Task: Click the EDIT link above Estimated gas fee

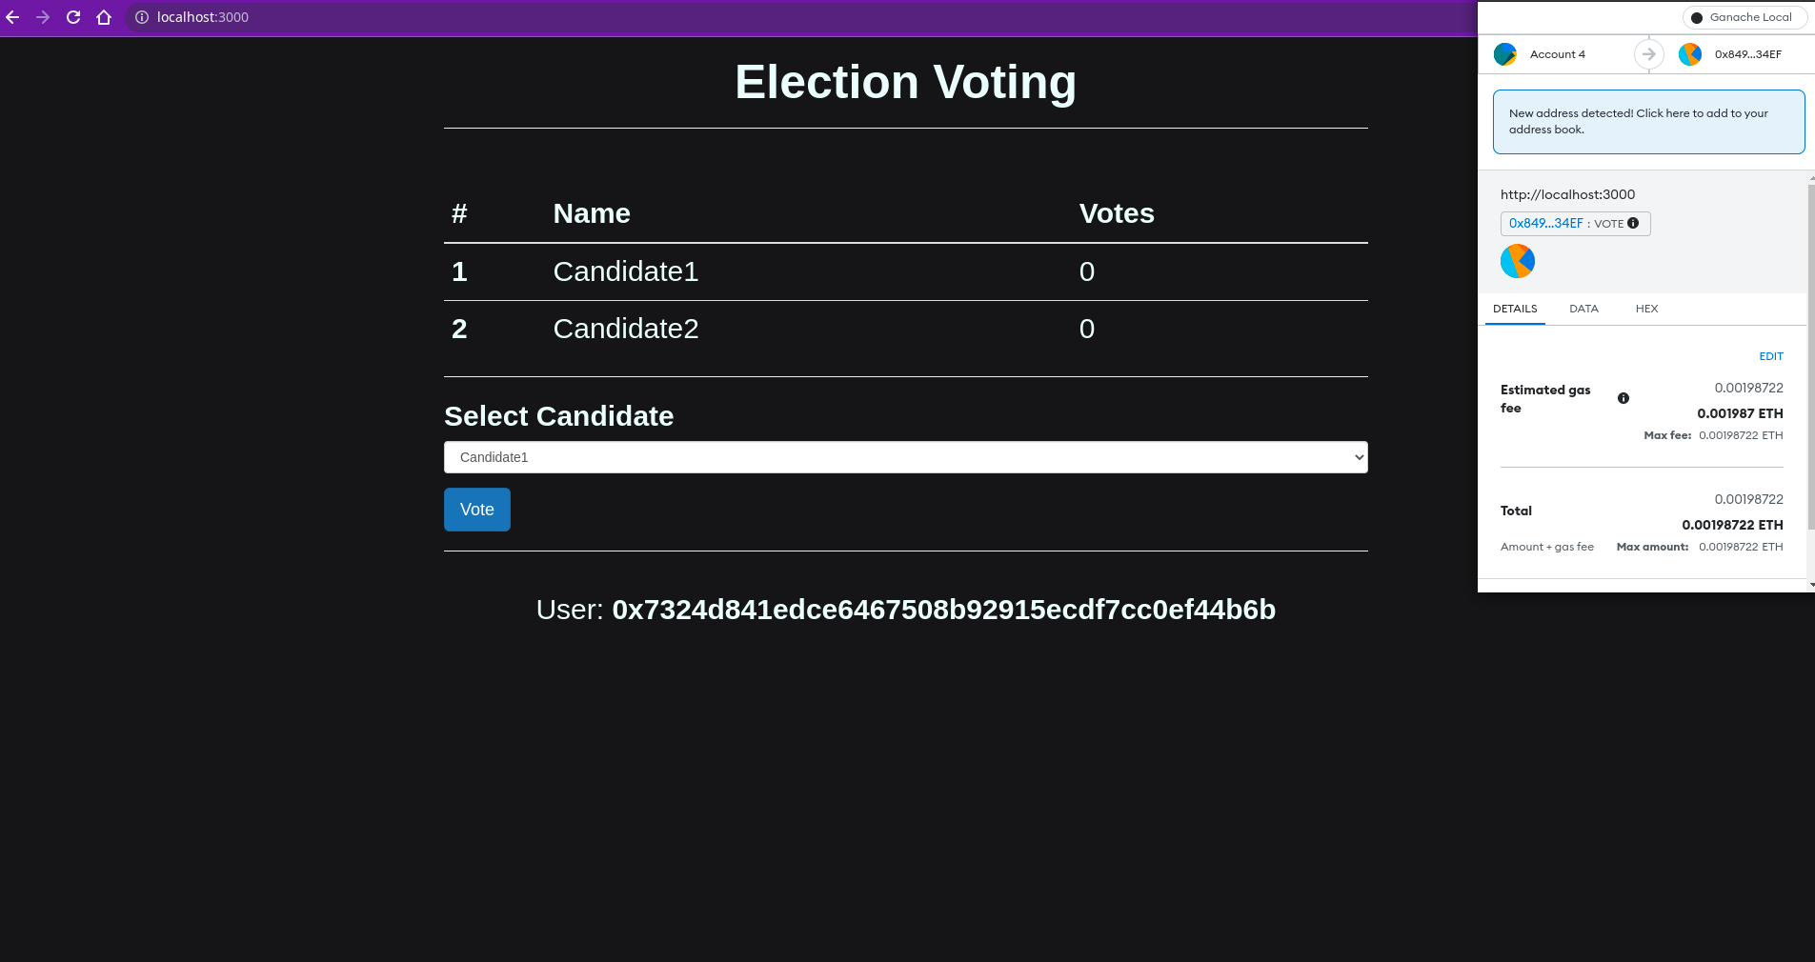Action: [1770, 356]
